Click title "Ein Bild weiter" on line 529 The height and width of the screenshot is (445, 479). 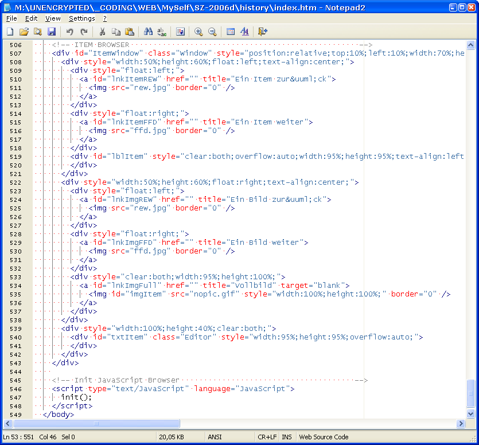[x=265, y=243]
